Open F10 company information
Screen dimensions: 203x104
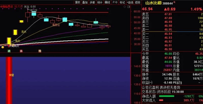(x=115, y=2)
